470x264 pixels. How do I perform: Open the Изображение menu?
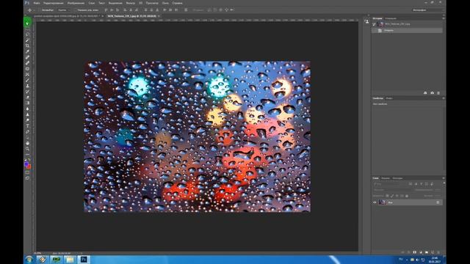pos(76,3)
